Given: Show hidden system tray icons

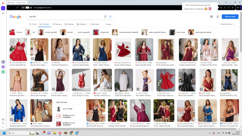Looking at the screenshot, I should (x=209, y=133).
